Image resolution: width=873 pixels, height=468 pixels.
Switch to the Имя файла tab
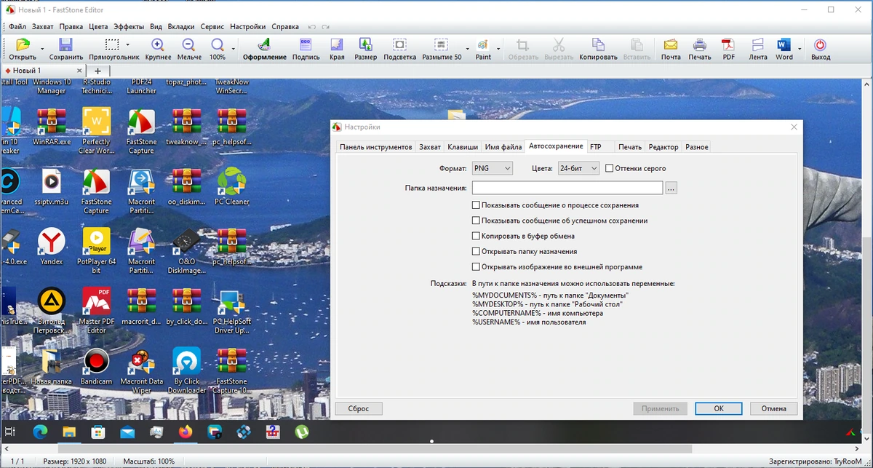pyautogui.click(x=503, y=147)
